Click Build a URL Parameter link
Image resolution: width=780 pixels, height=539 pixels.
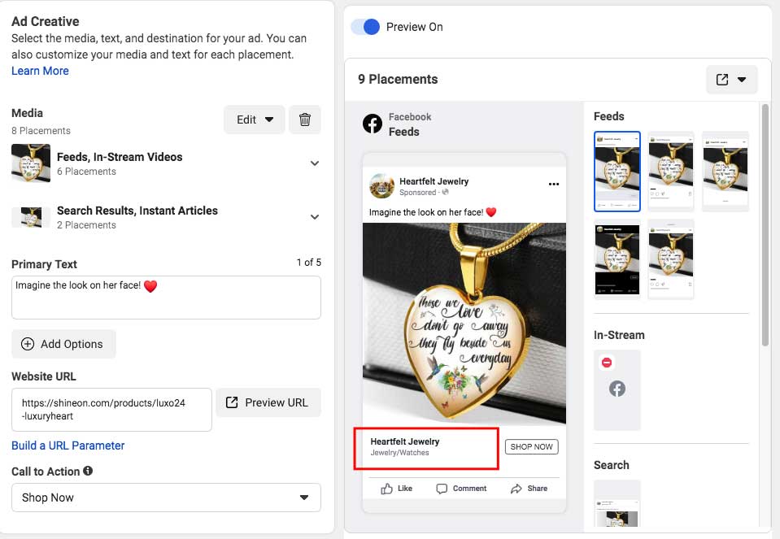[68, 446]
